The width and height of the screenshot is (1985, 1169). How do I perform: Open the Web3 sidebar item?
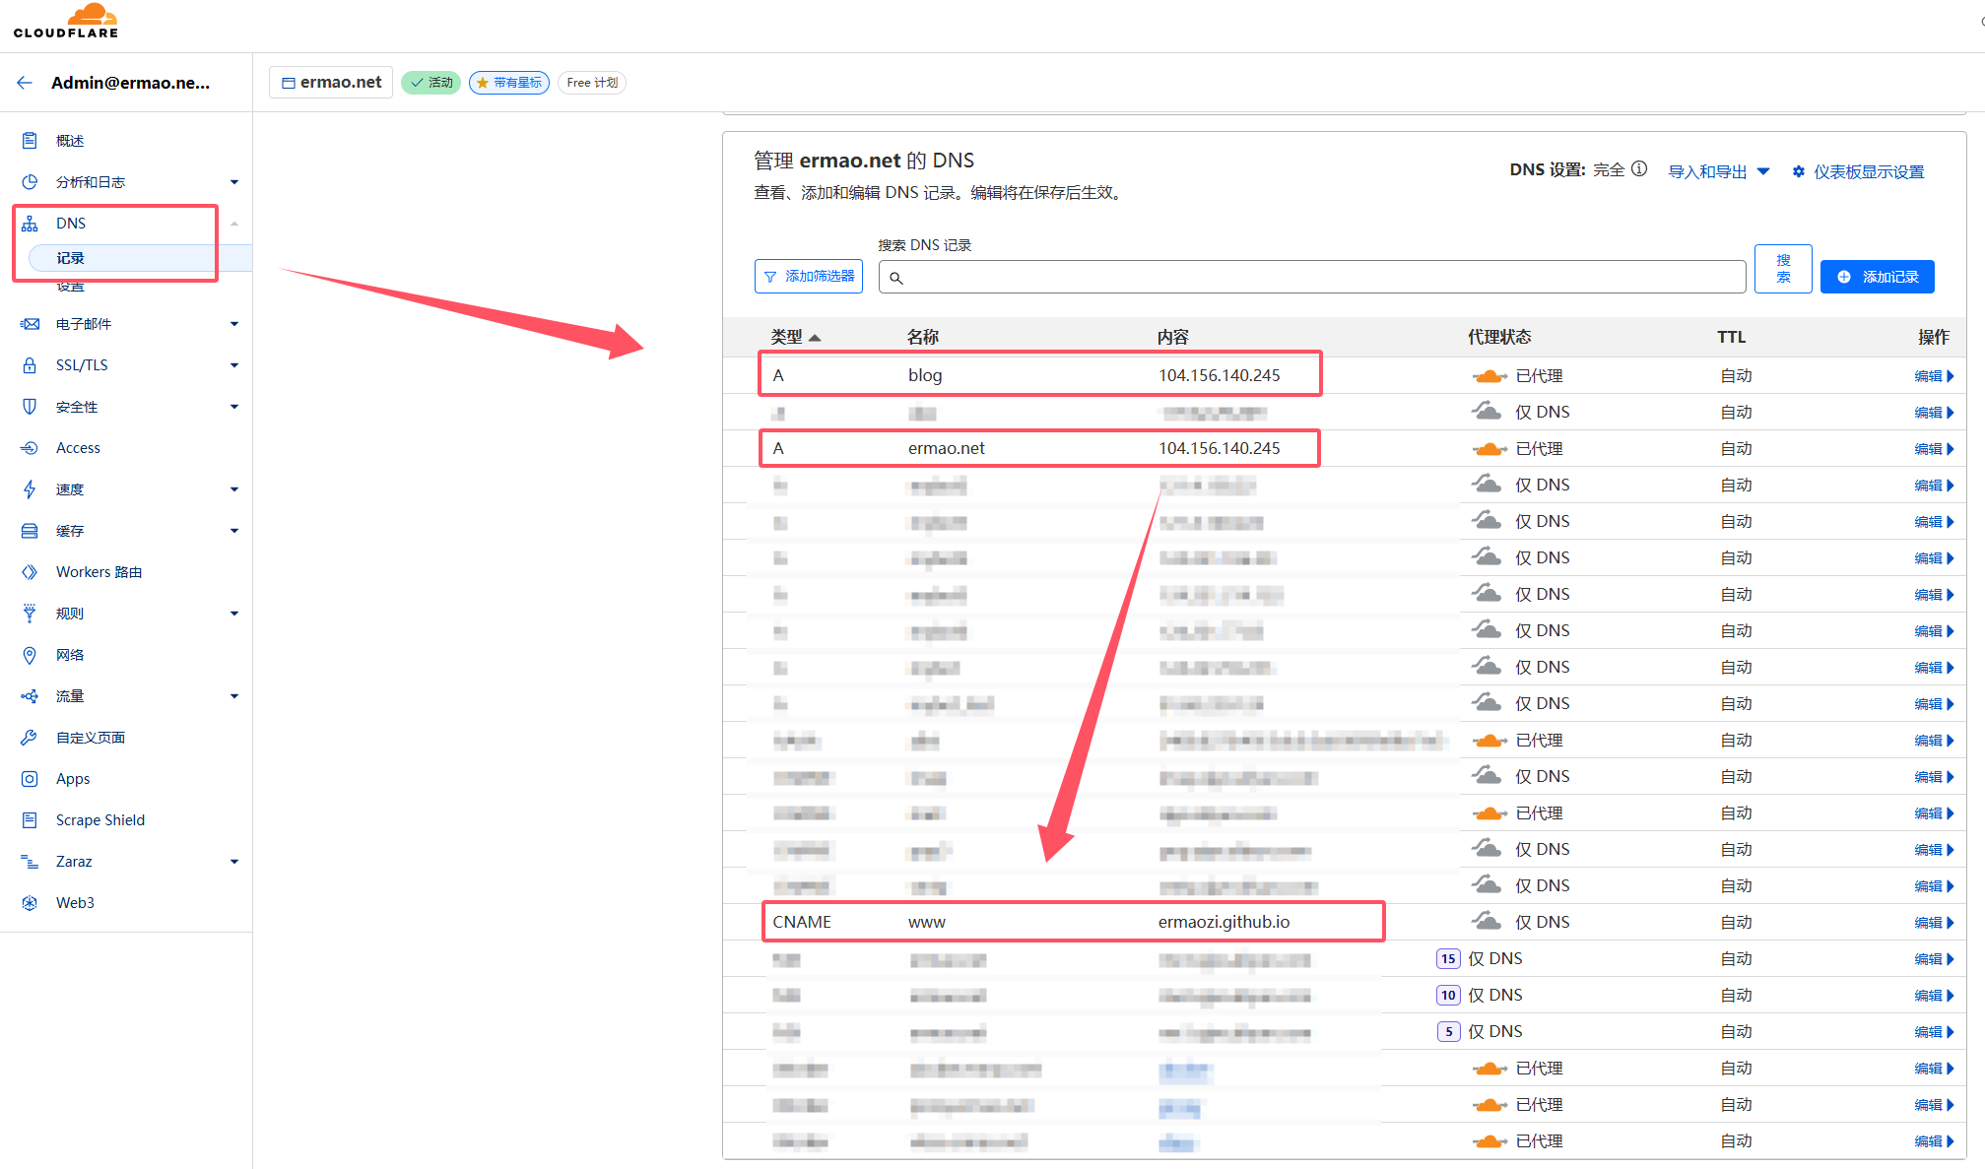[x=75, y=903]
